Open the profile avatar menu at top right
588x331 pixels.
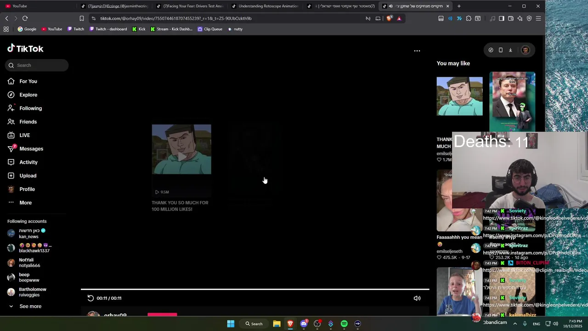coord(526,50)
